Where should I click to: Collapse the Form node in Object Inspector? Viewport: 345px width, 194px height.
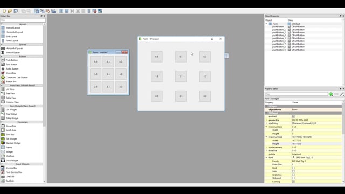pyautogui.click(x=266, y=24)
